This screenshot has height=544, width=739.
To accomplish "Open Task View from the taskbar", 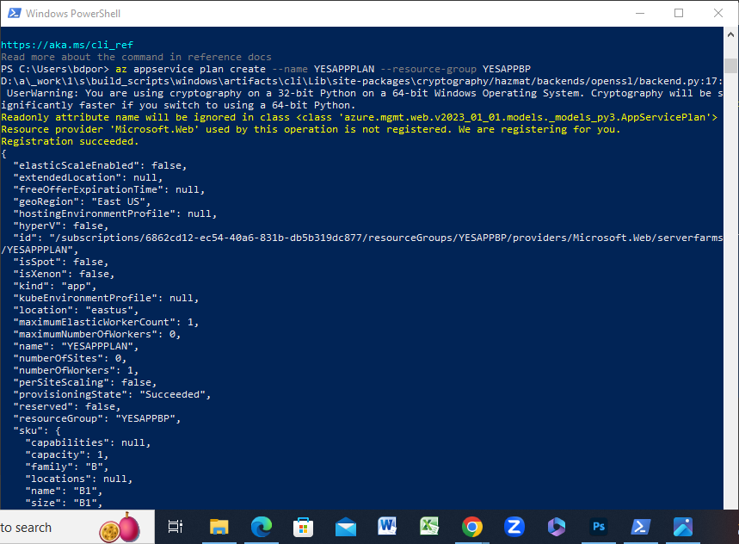I will click(176, 527).
